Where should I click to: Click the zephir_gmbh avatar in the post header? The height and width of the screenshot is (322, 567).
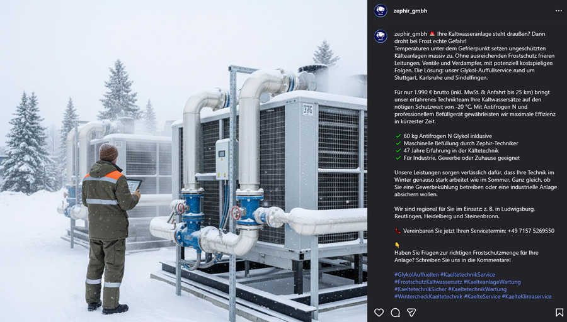pos(381,11)
